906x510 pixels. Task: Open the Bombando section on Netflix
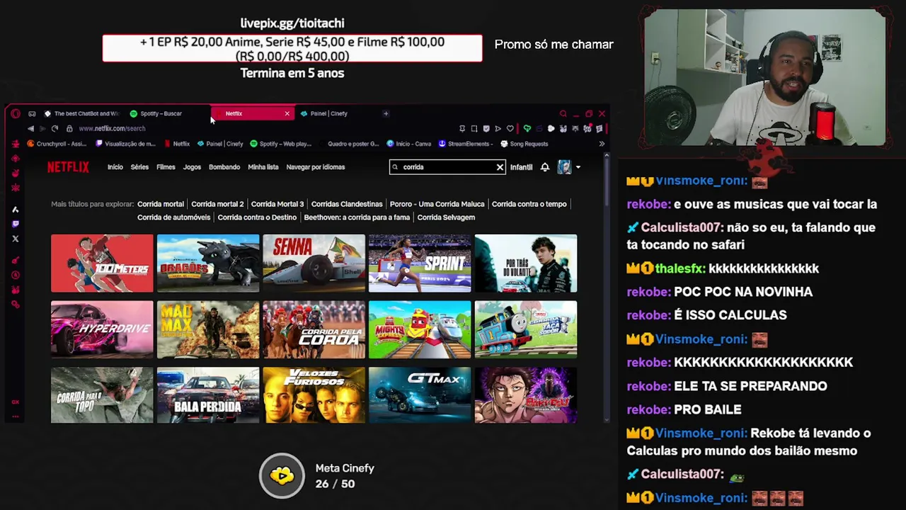pyautogui.click(x=224, y=167)
